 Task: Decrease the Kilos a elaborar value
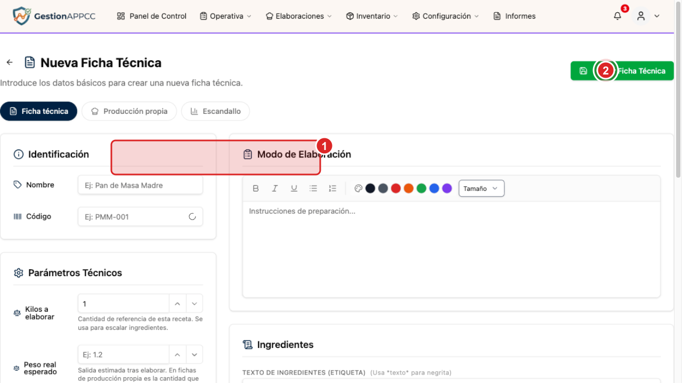194,304
